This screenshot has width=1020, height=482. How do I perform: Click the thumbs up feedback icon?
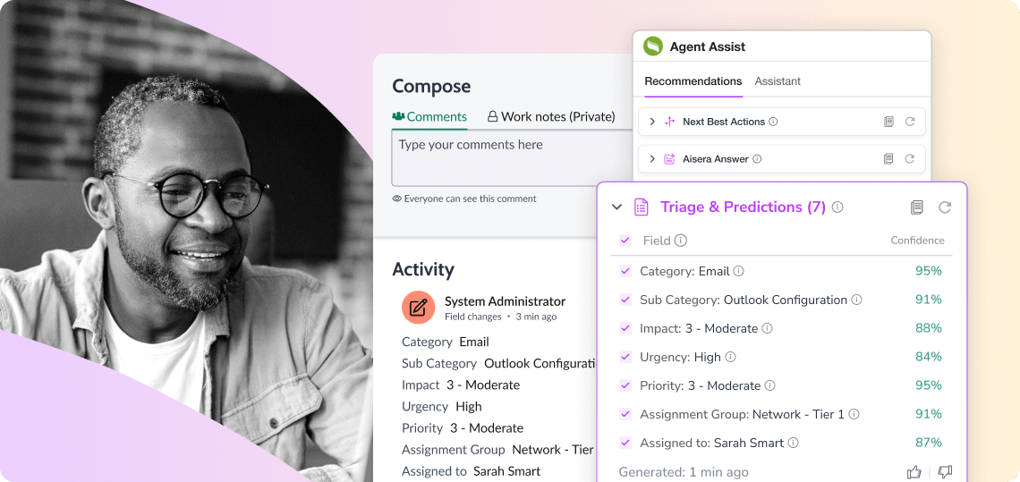(914, 471)
